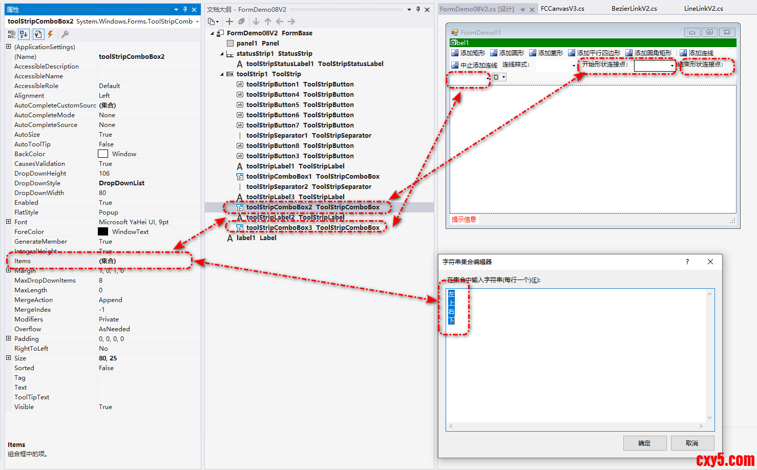Image resolution: width=757 pixels, height=470 pixels.
Task: Click the black ForeColor swatch
Action: click(103, 231)
